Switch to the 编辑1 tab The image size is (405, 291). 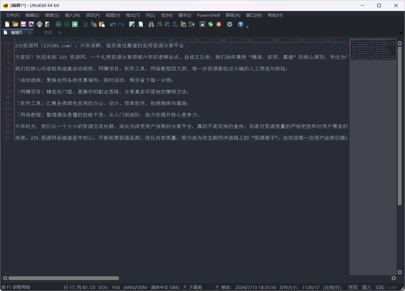(x=16, y=33)
